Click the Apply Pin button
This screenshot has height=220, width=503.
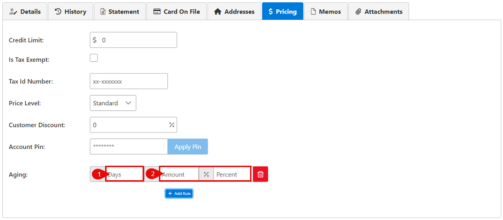(x=187, y=147)
